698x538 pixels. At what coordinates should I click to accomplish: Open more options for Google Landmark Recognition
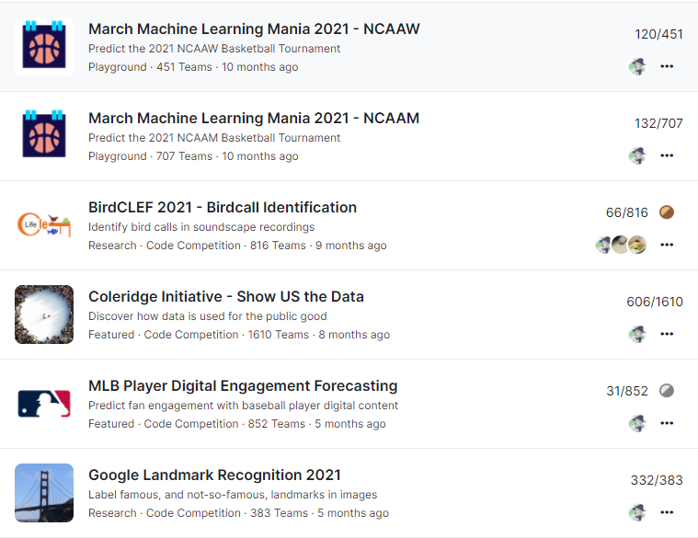pos(667,512)
